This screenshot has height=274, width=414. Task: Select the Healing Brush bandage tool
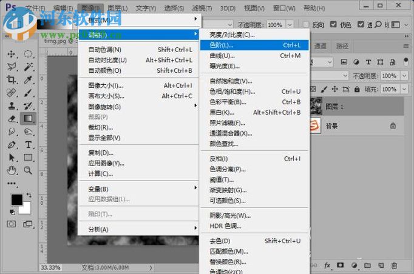[x=11, y=93]
